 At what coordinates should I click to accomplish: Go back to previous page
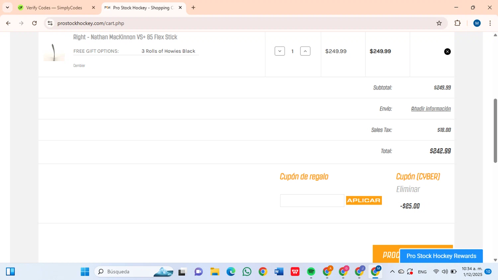click(x=8, y=23)
